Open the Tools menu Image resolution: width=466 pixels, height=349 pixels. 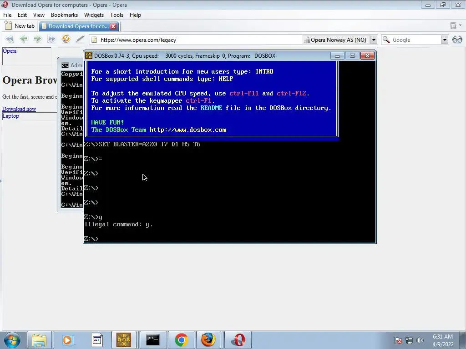116,15
